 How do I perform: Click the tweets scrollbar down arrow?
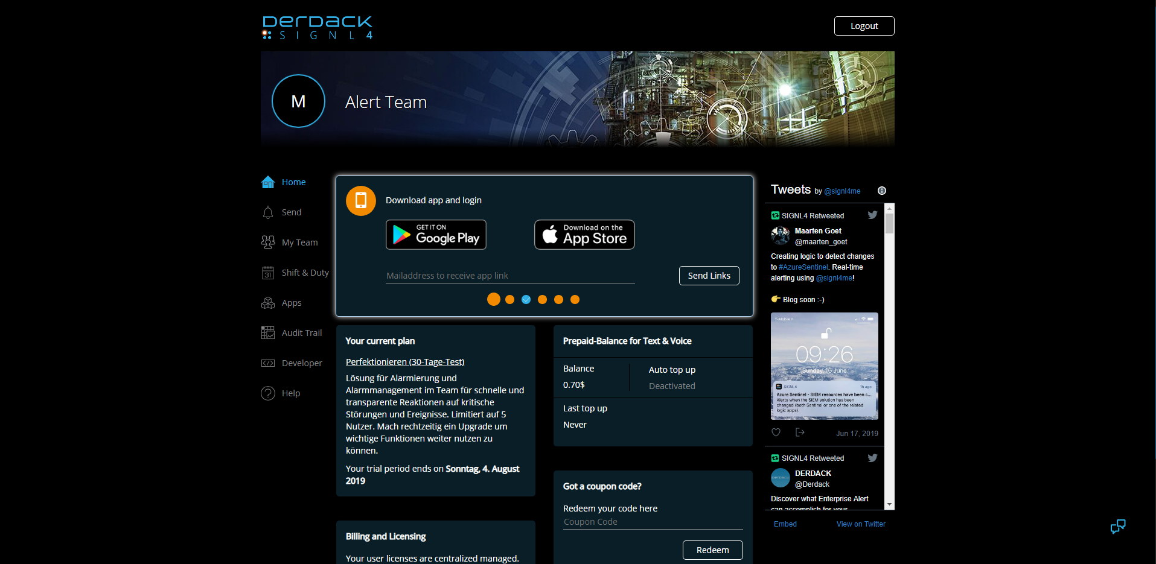click(889, 505)
